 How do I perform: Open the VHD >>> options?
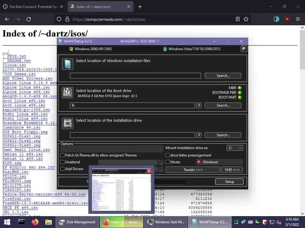pos(232,170)
